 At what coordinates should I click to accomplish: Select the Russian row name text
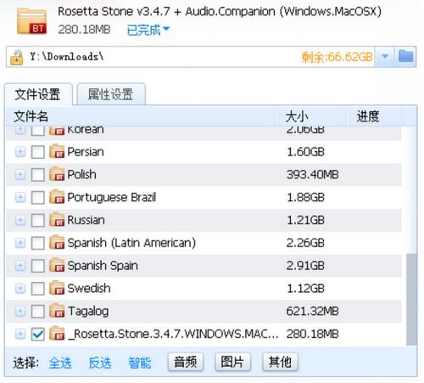click(x=86, y=220)
